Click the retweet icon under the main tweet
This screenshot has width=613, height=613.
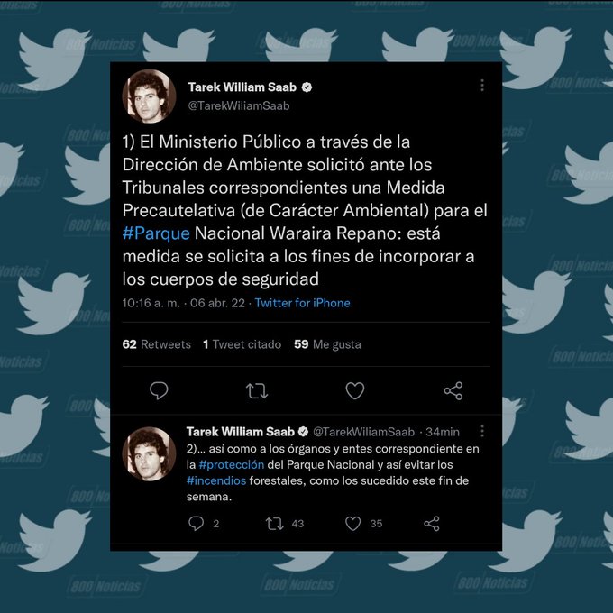click(x=257, y=390)
